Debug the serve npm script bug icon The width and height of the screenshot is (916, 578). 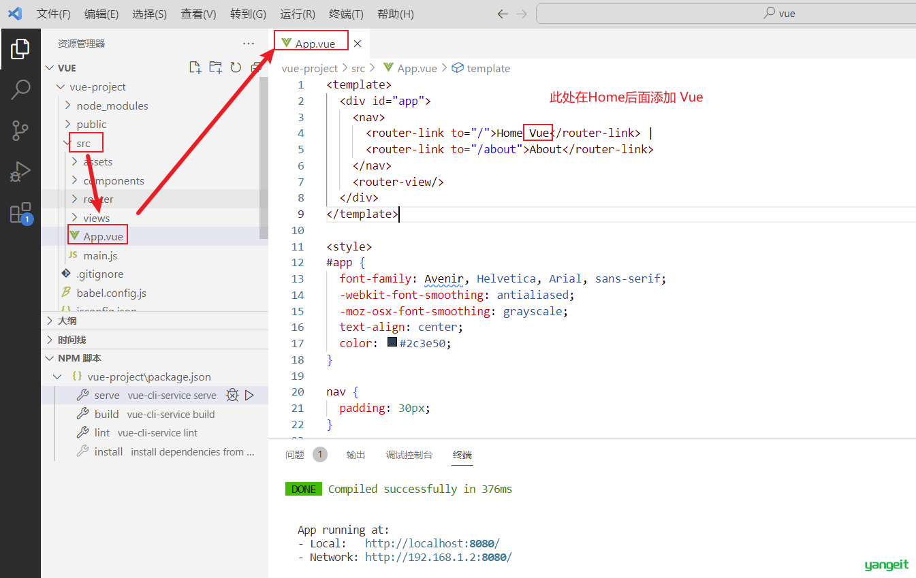232,395
